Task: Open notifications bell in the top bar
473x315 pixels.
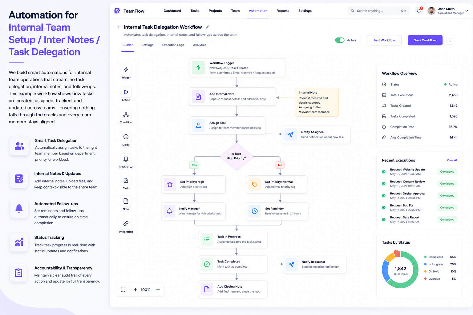Action: point(419,11)
